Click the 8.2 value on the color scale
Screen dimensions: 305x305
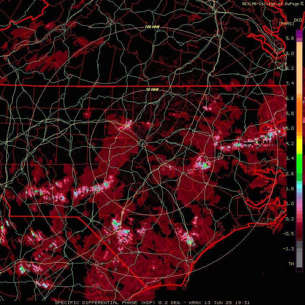(290, 68)
